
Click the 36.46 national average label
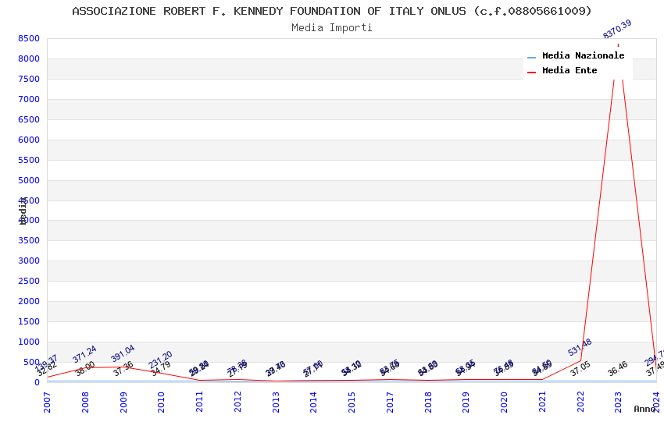pos(618,369)
